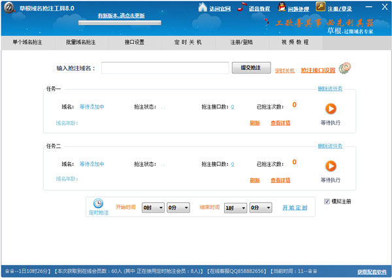Open the 定时关机 tab
Screen dimensions: 392x278
pos(188,43)
